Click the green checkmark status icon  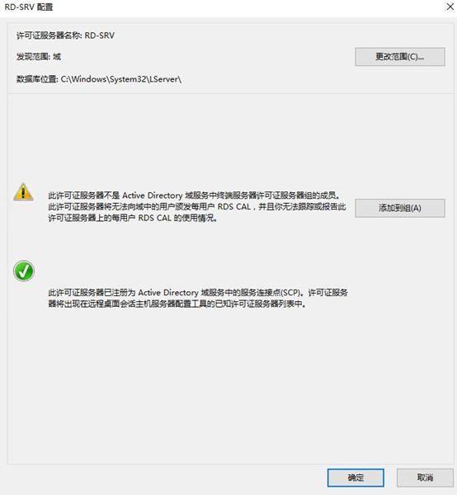click(24, 271)
